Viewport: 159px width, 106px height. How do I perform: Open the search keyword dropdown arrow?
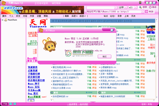pyautogui.click(x=116, y=8)
